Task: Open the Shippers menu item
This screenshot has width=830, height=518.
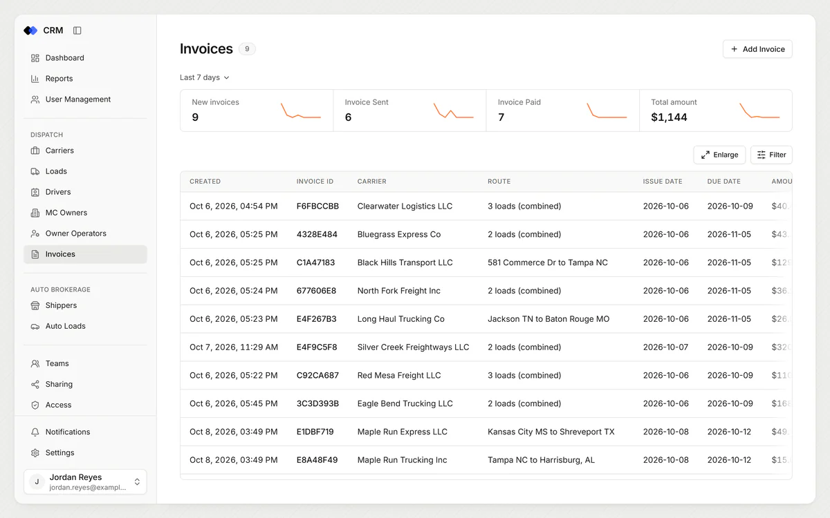Action: [x=85, y=305]
